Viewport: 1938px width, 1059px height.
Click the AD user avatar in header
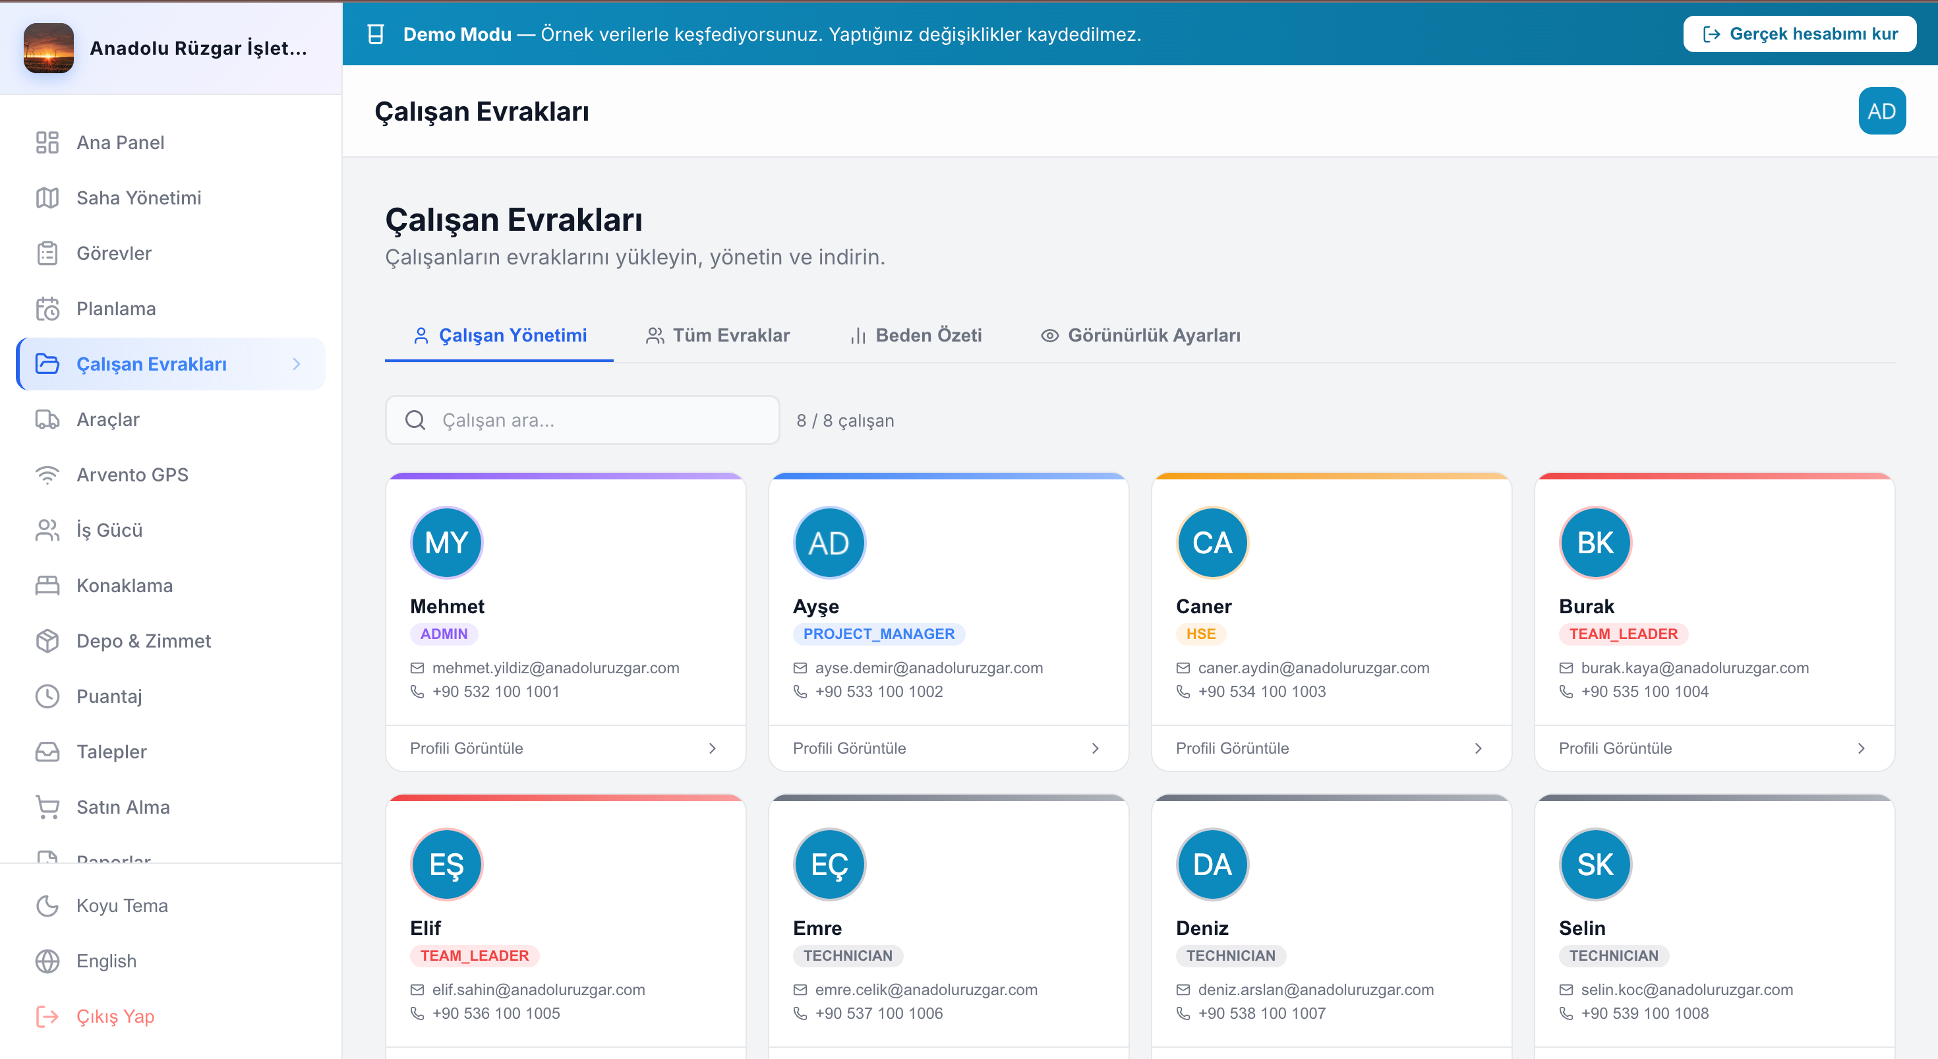coord(1881,111)
